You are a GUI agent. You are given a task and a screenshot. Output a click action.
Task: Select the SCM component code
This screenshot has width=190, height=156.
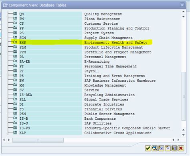22,38
